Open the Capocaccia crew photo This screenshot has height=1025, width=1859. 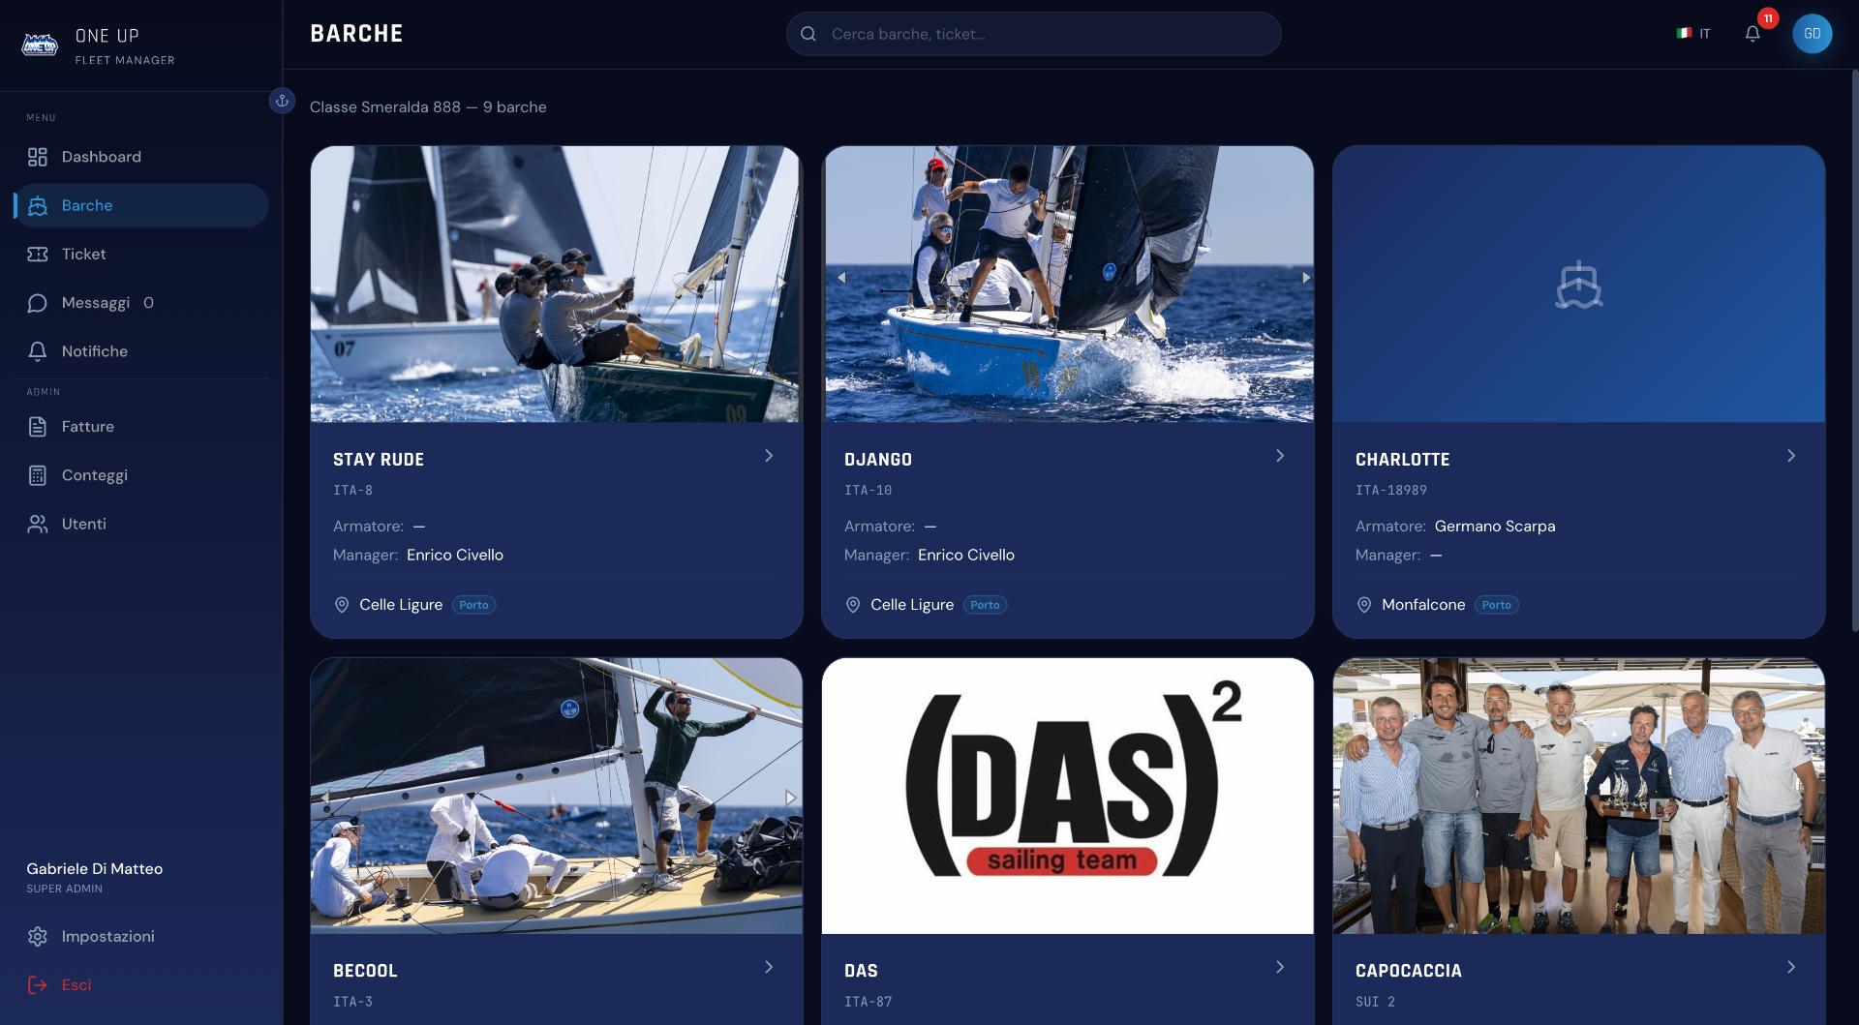coord(1579,796)
